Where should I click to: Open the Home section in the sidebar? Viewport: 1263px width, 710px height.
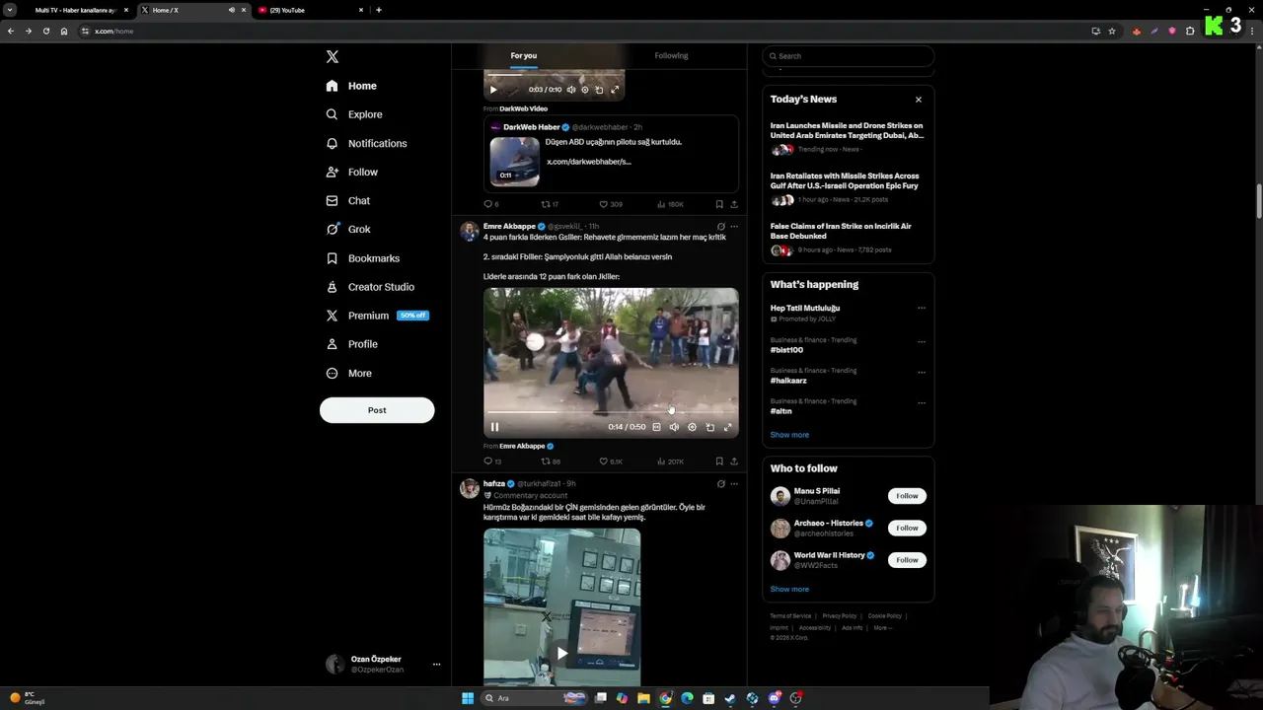[352, 86]
